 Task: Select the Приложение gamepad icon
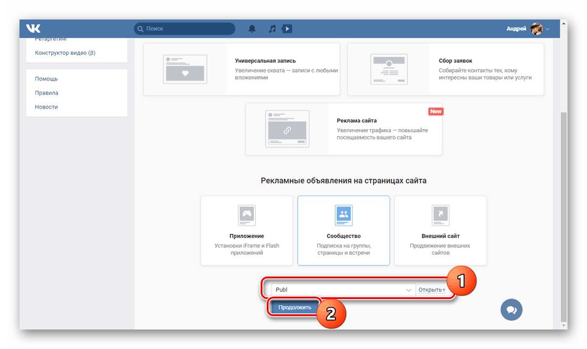[x=247, y=215]
